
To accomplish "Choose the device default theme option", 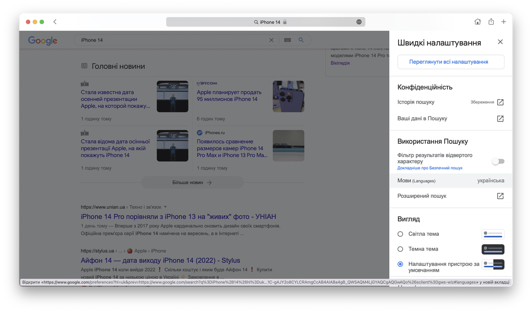I will tap(400, 264).
